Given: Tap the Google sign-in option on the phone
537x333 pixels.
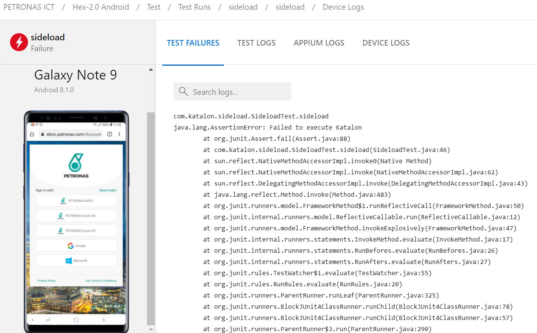Looking at the screenshot, I should point(76,246).
